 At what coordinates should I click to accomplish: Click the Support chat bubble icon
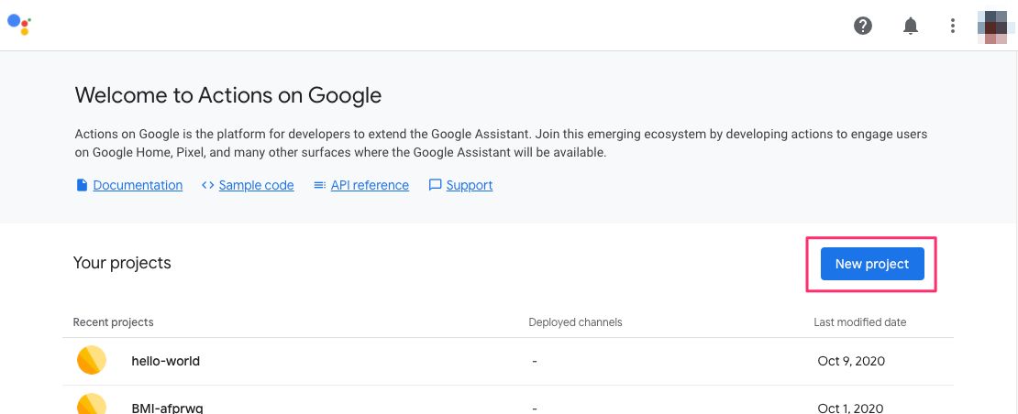pyautogui.click(x=436, y=185)
